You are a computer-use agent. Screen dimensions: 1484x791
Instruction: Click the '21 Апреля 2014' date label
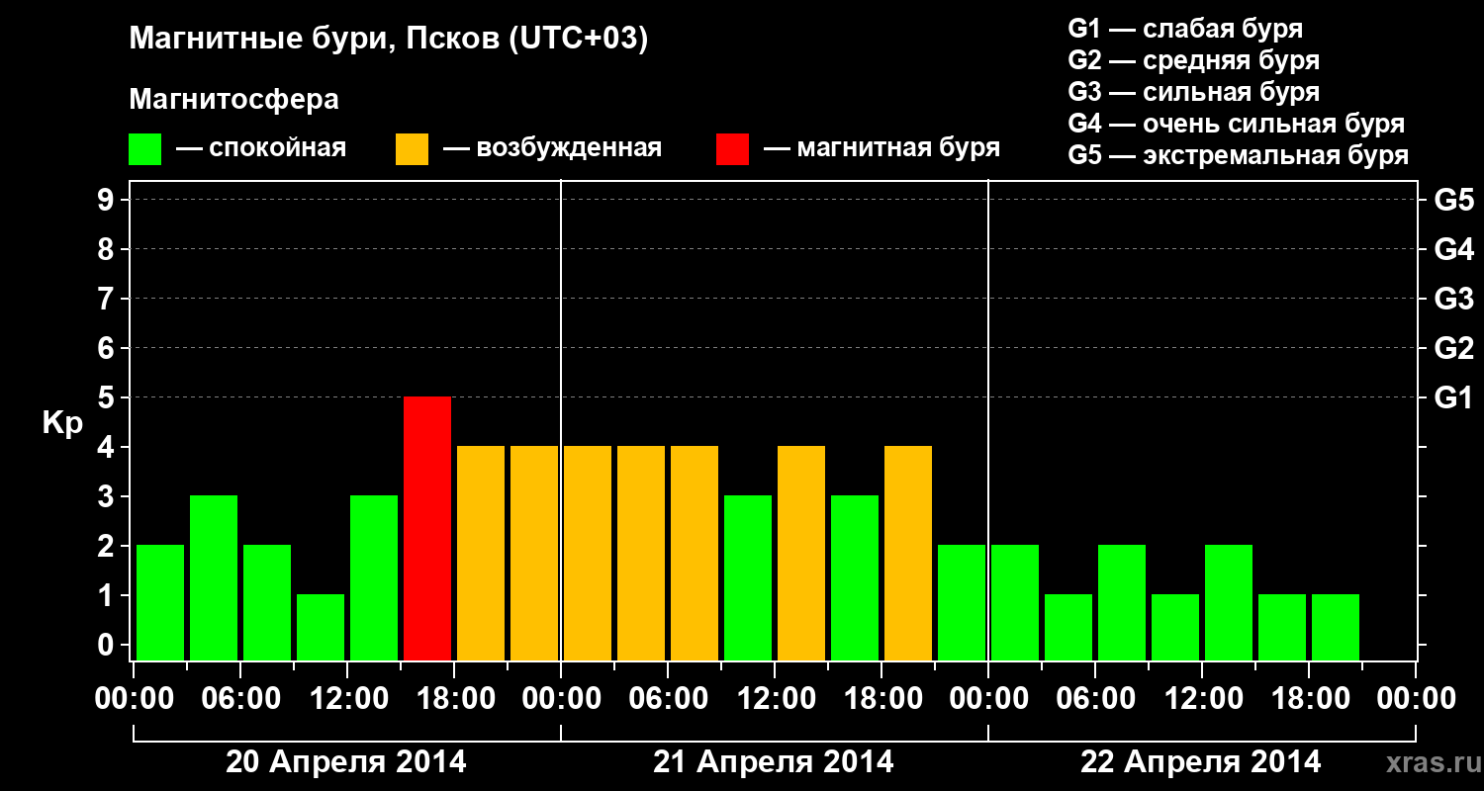(x=774, y=761)
